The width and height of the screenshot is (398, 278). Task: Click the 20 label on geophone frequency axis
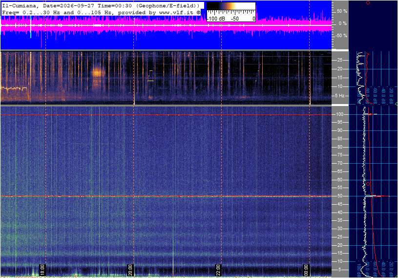tap(339, 69)
